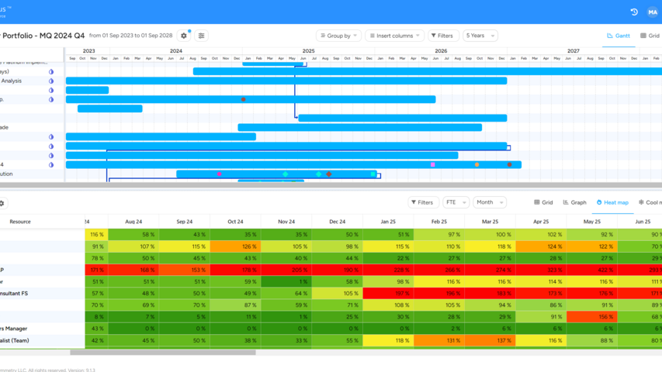Open portfolio settings gear icon
662x372 pixels.
[x=184, y=36]
